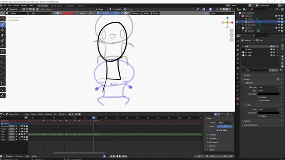Click the stroke Base Color swatch
The height and width of the screenshot is (160, 285).
[269, 94]
